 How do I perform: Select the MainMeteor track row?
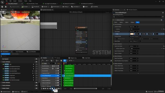click(x=51, y=78)
